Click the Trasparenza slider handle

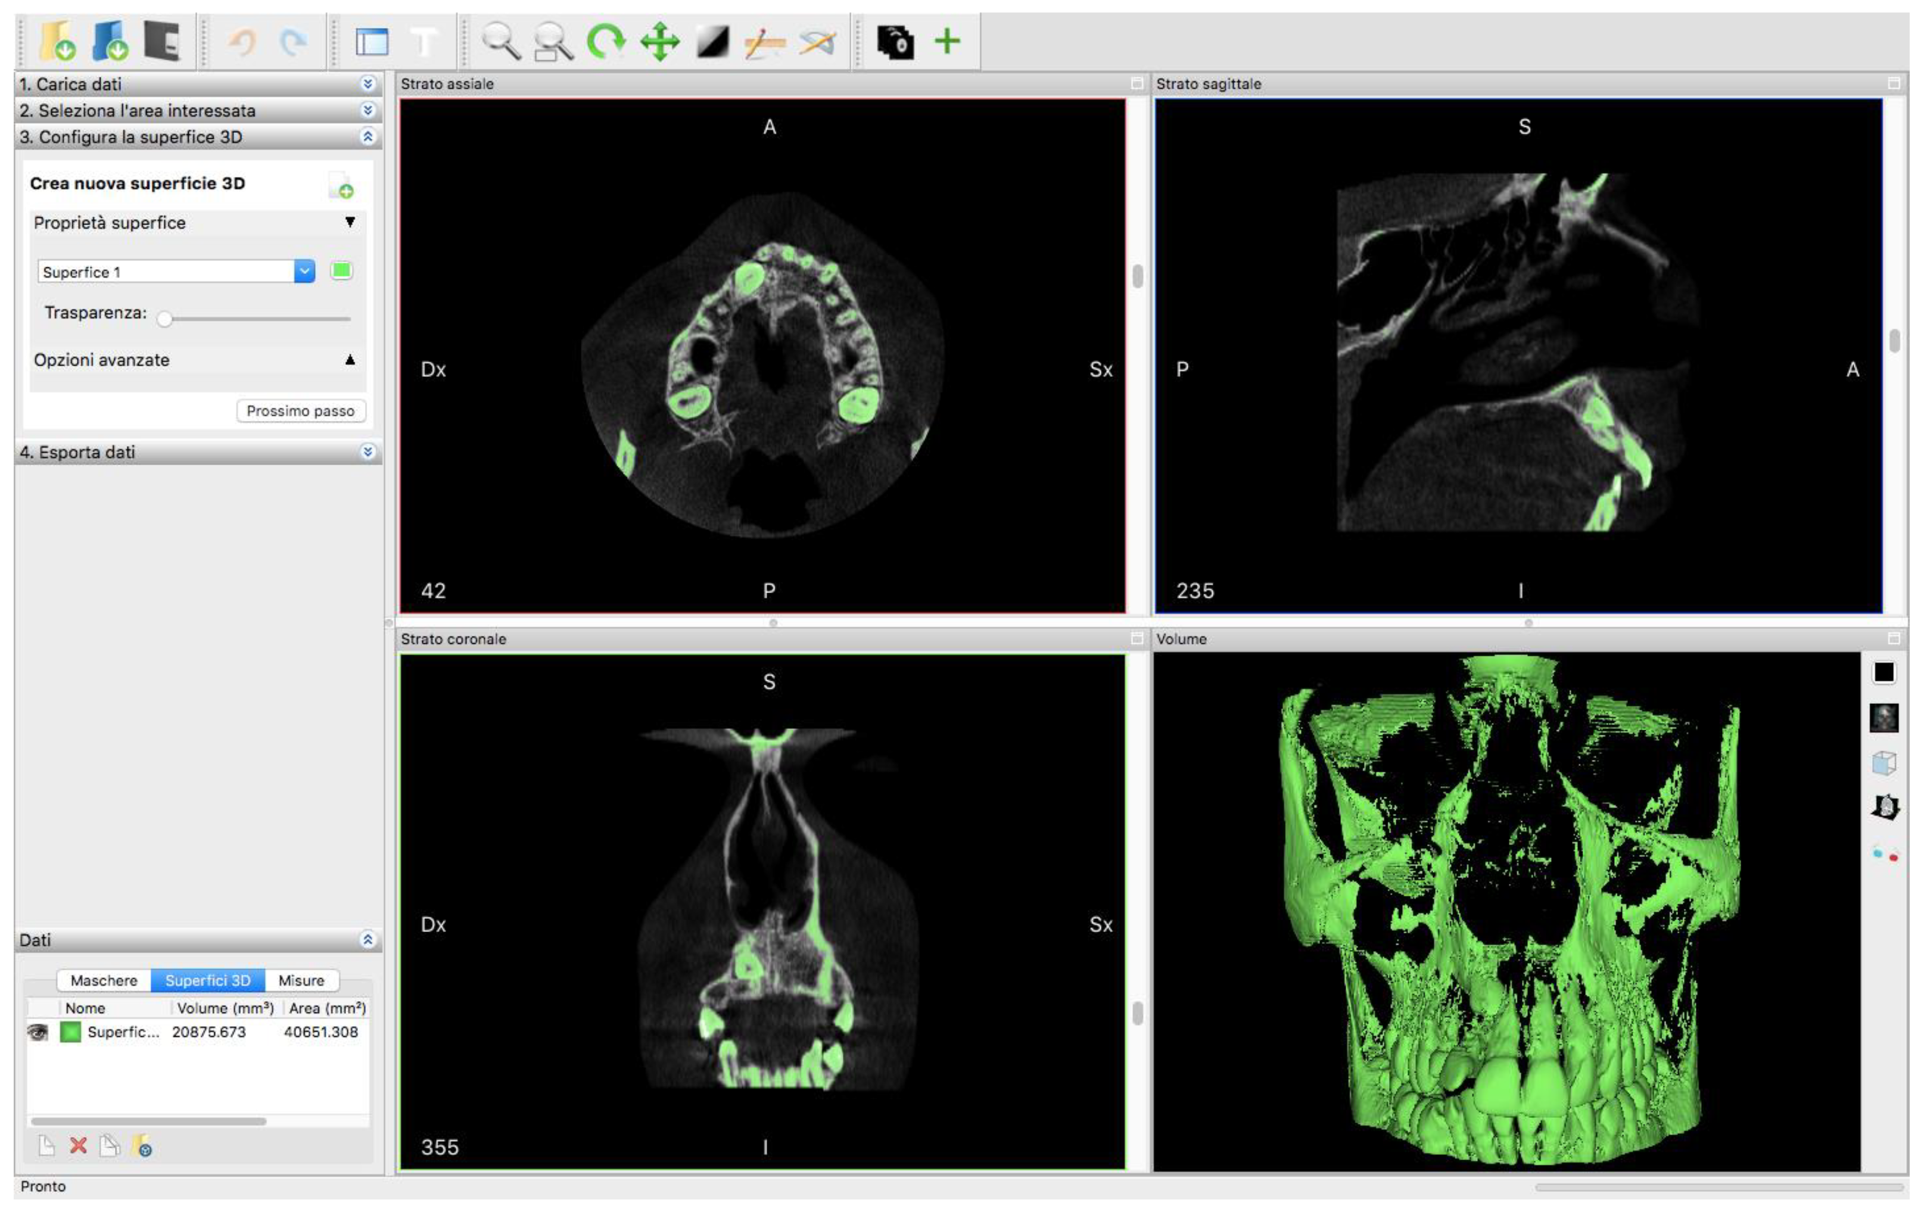[x=164, y=319]
